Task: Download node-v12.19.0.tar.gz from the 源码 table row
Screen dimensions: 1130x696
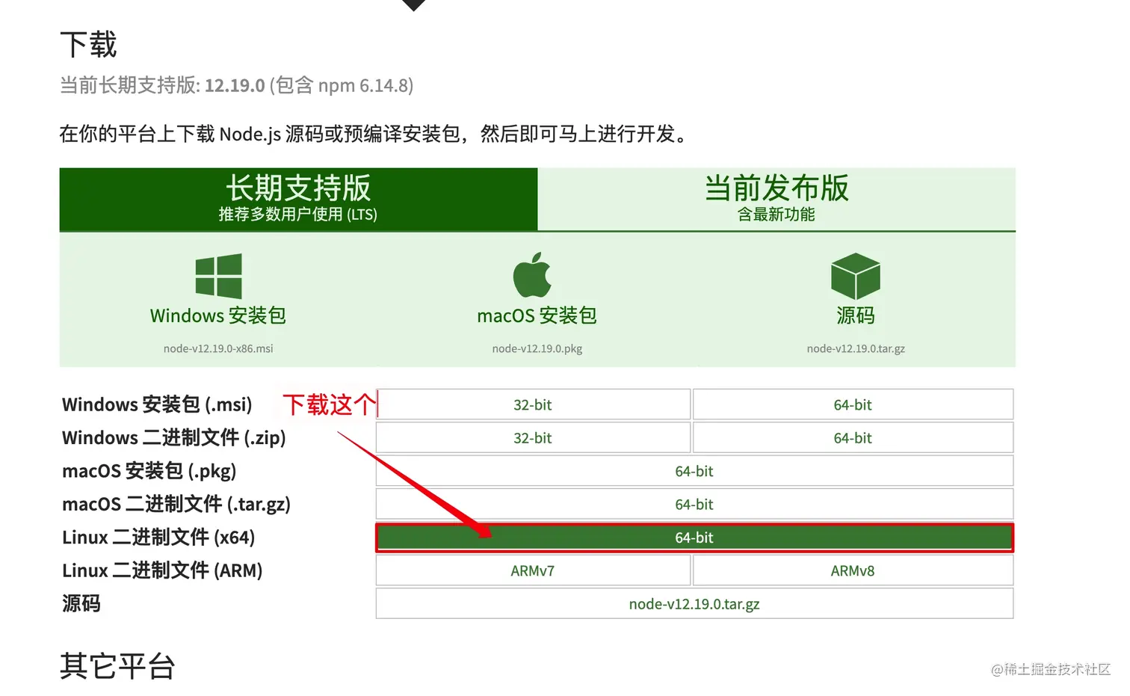Action: [694, 604]
